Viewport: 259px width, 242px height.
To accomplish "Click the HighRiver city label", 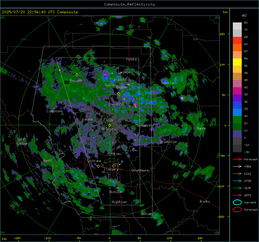I will coord(119,202).
